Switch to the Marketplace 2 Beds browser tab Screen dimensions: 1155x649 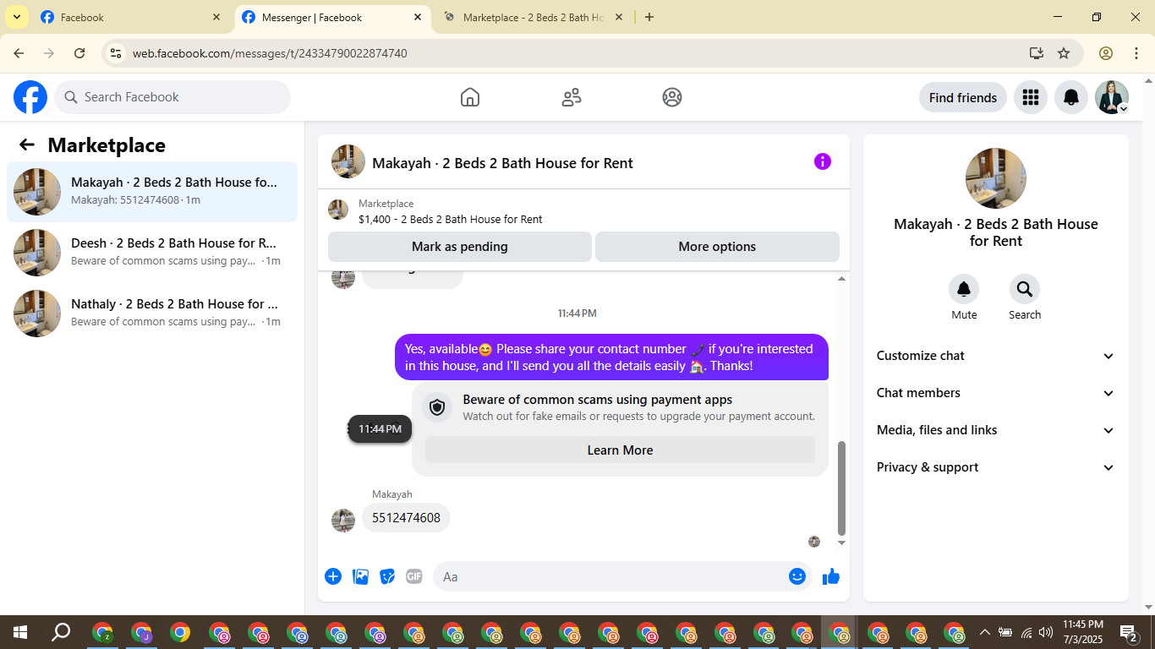[x=534, y=17]
